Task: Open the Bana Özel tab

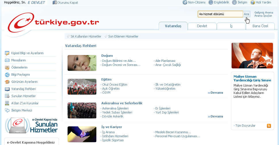Action: [x=260, y=26]
